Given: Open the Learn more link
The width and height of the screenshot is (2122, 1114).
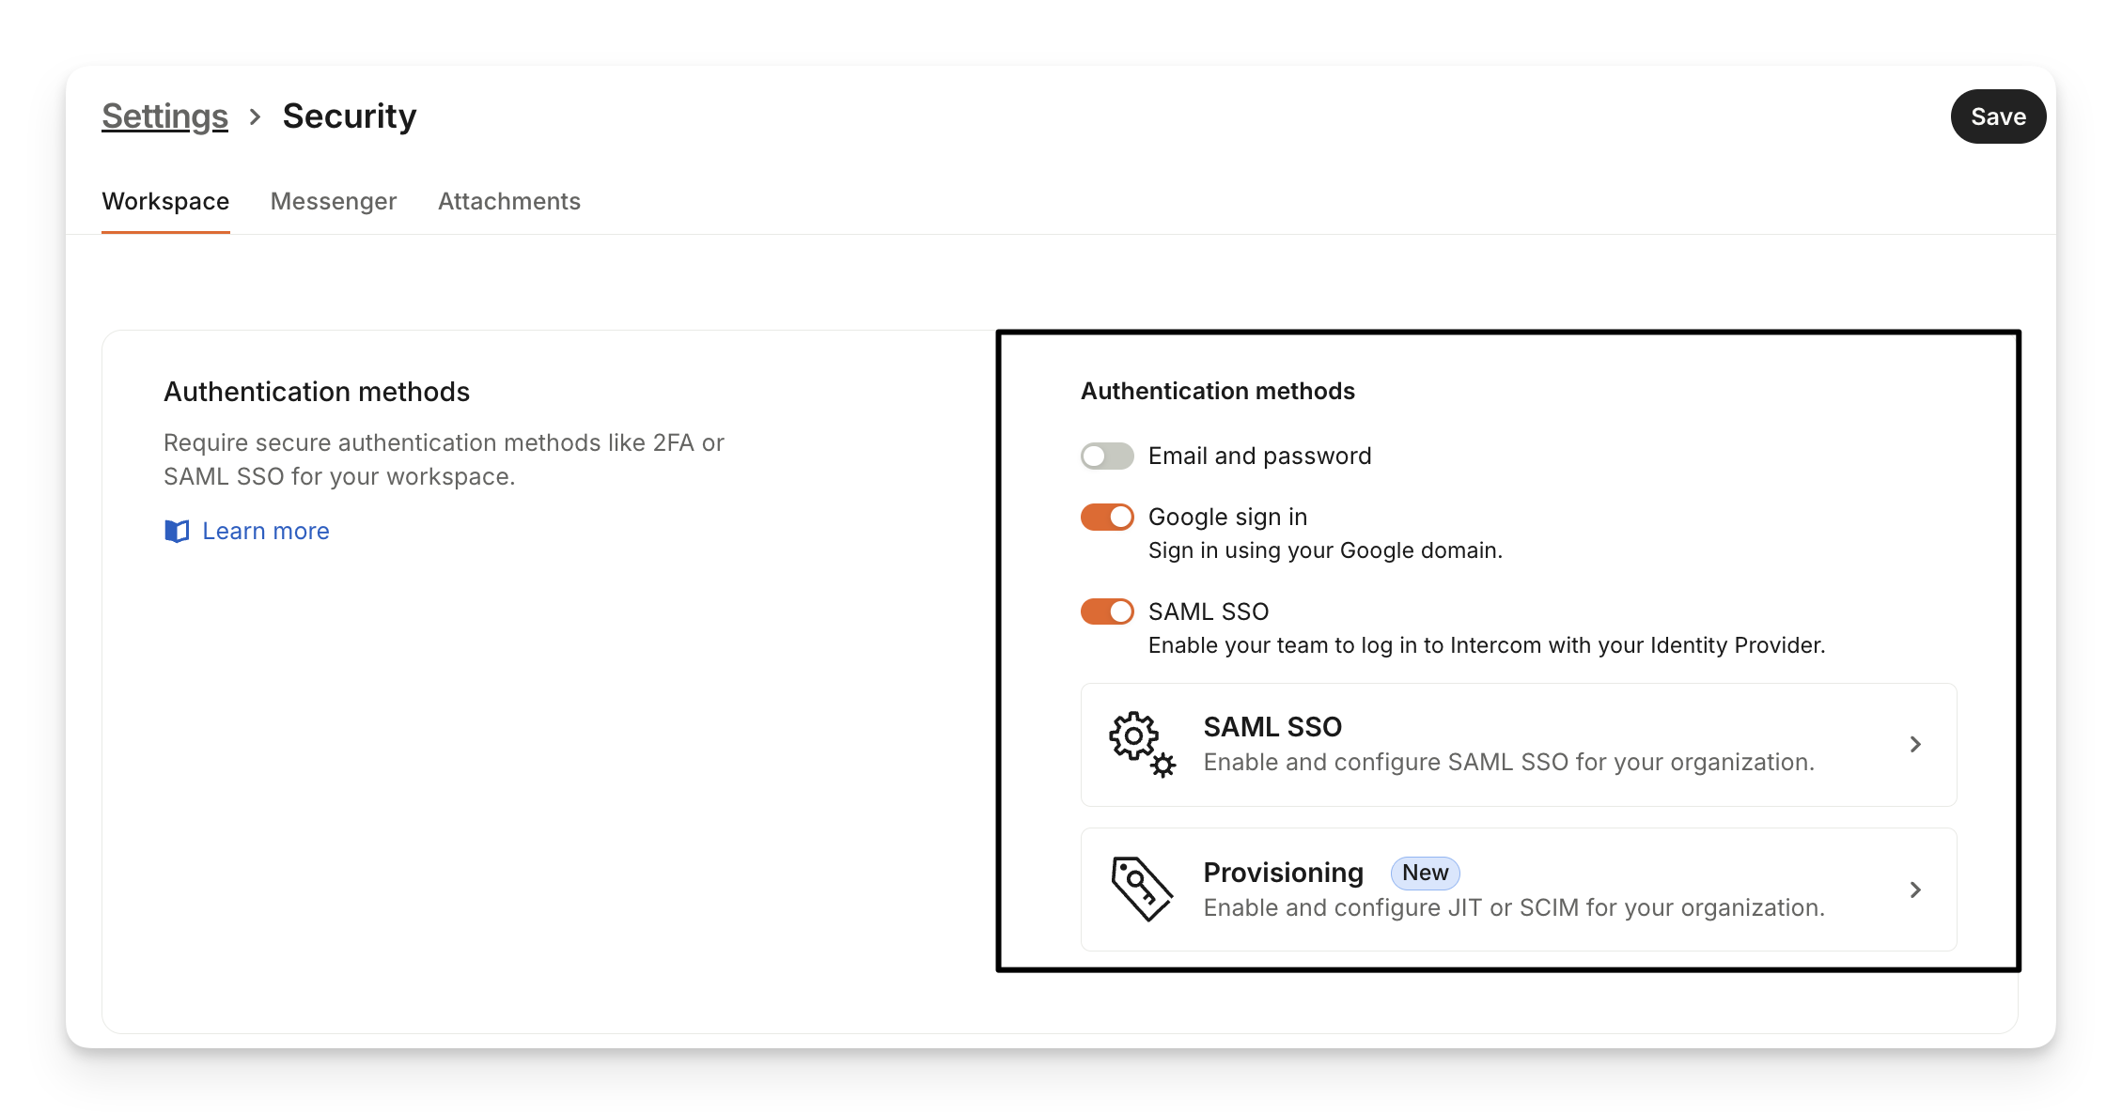Looking at the screenshot, I should coord(266,532).
